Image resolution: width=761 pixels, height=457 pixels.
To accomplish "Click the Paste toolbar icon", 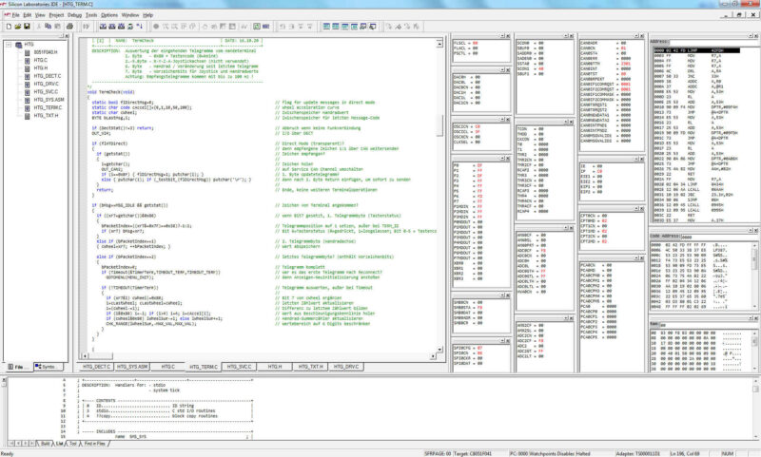I will pos(60,27).
